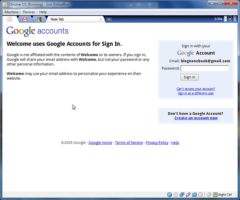Open the pinned Gmail tab
The height and width of the screenshot is (200, 240).
pos(25,19)
